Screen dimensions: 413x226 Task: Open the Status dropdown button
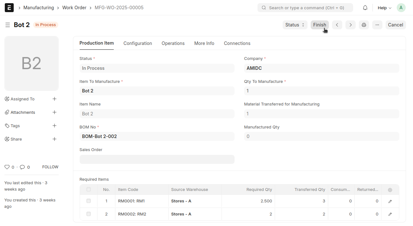tap(295, 25)
